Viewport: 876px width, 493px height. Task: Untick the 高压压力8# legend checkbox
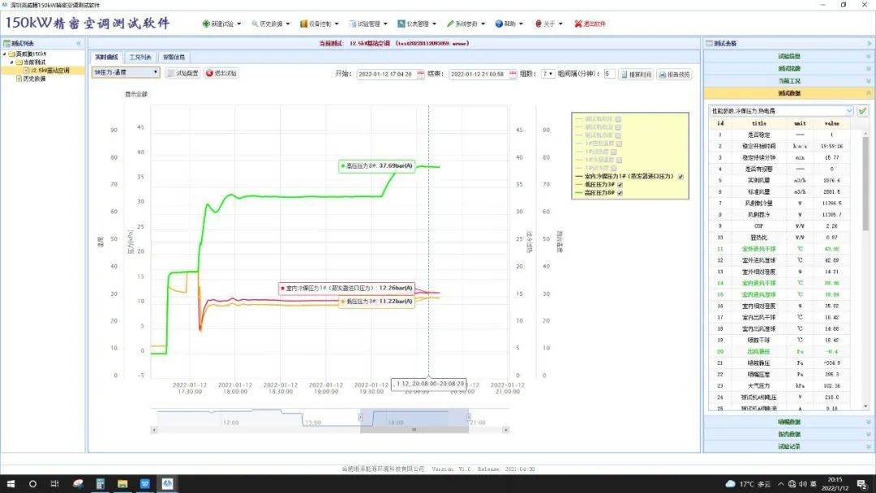tap(620, 193)
